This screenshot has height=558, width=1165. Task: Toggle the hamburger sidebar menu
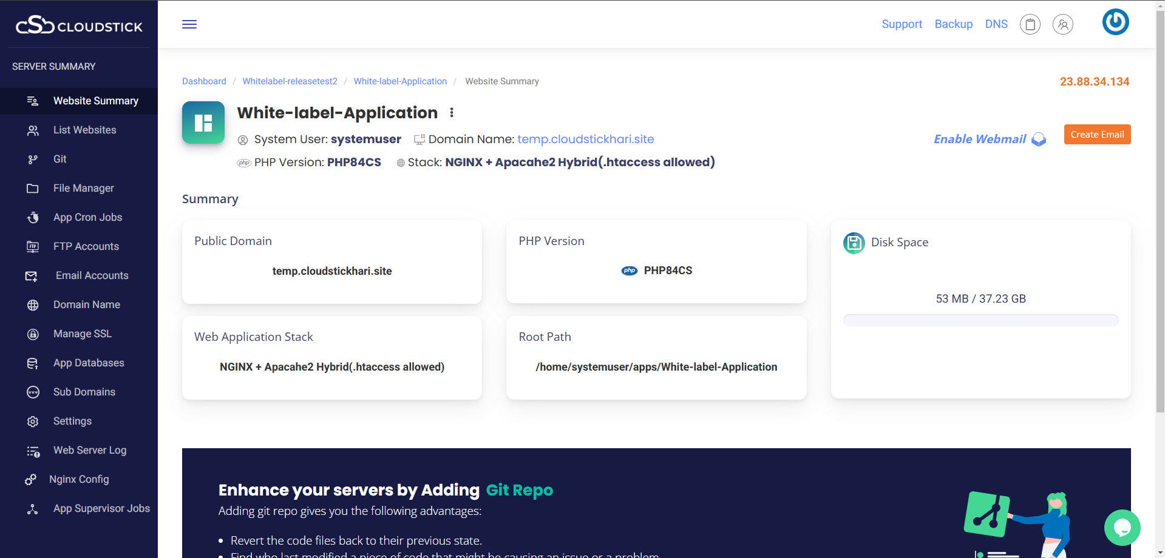pyautogui.click(x=189, y=24)
